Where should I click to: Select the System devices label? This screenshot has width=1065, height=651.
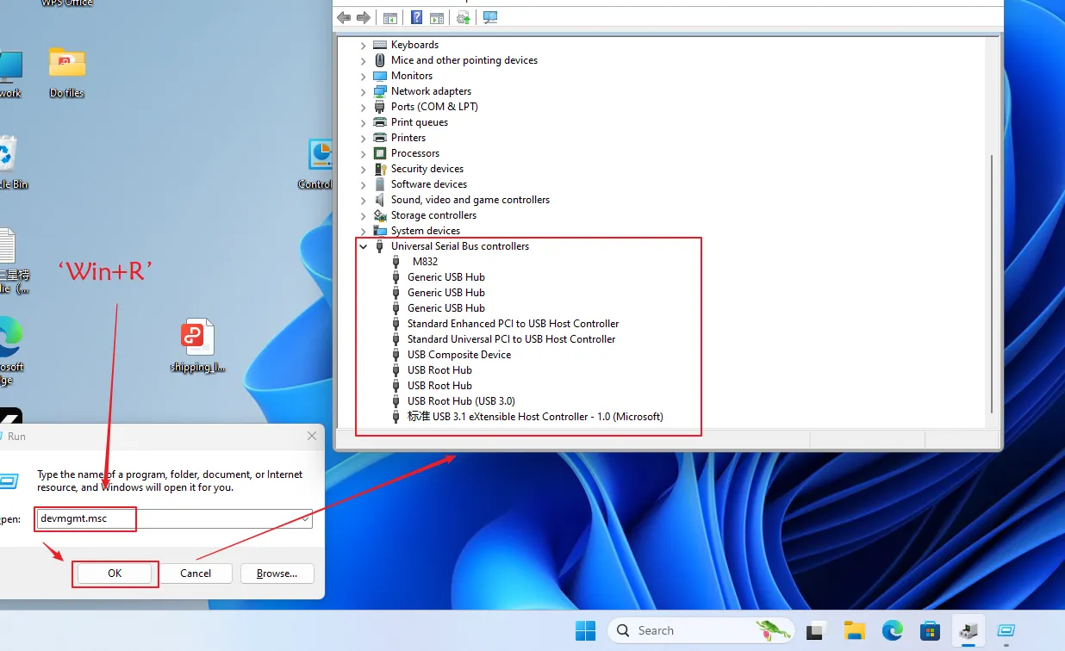click(x=426, y=231)
